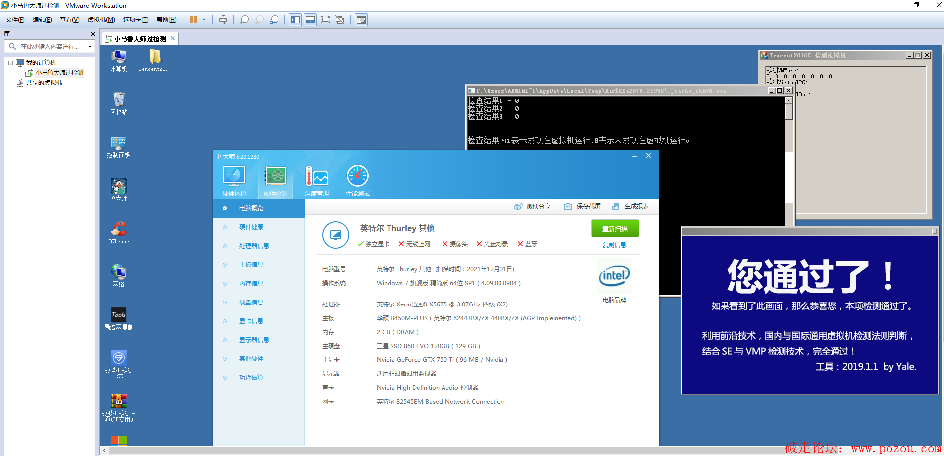Click the green 重新扫描 button
Viewport: 944px width, 456px height.
coord(615,229)
